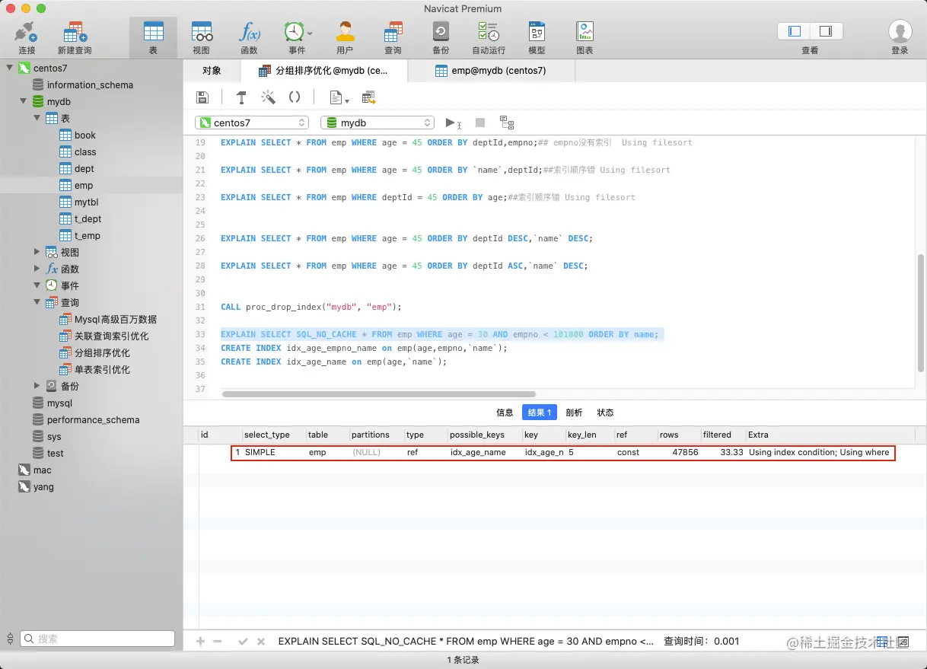Open the 剖析 profile tab

[574, 413]
